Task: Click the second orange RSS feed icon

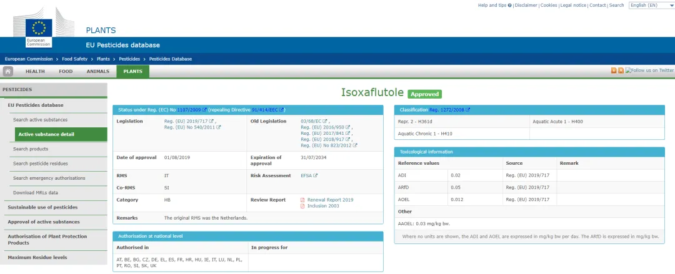Action: [x=621, y=71]
